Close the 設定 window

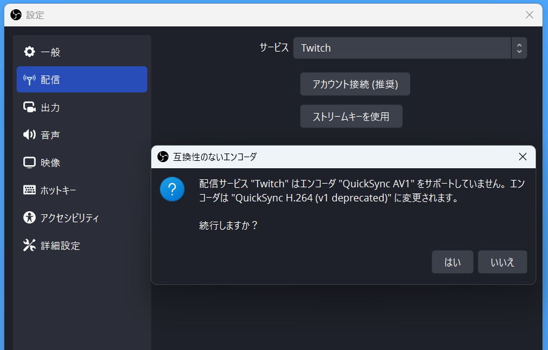pos(530,15)
